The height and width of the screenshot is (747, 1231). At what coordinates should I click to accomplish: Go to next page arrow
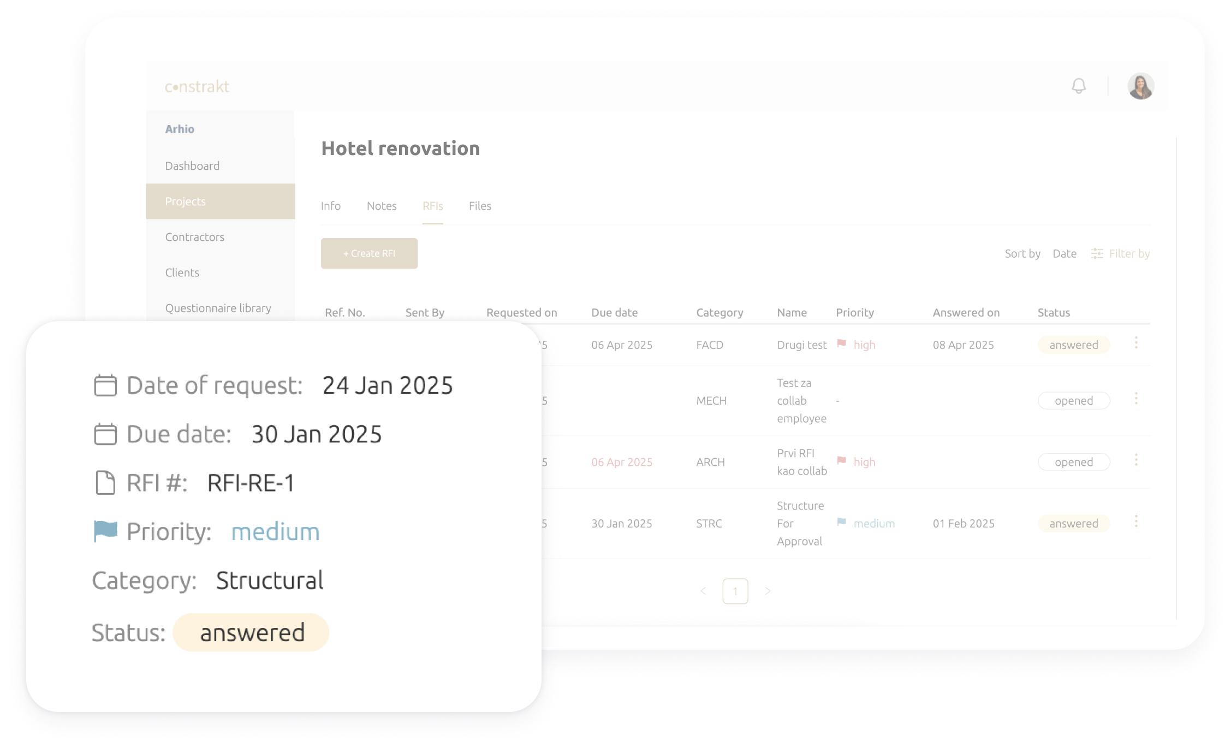click(x=768, y=591)
